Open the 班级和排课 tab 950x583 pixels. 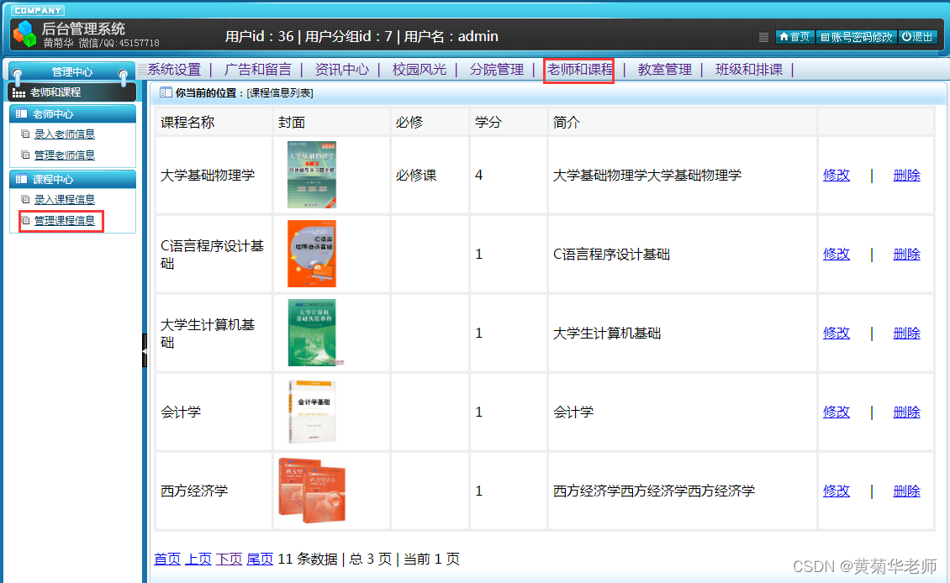click(x=749, y=70)
